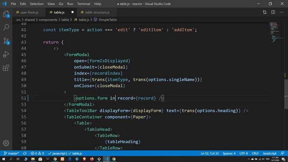
Task: Open the Edit menu
Action: [x=23, y=4]
